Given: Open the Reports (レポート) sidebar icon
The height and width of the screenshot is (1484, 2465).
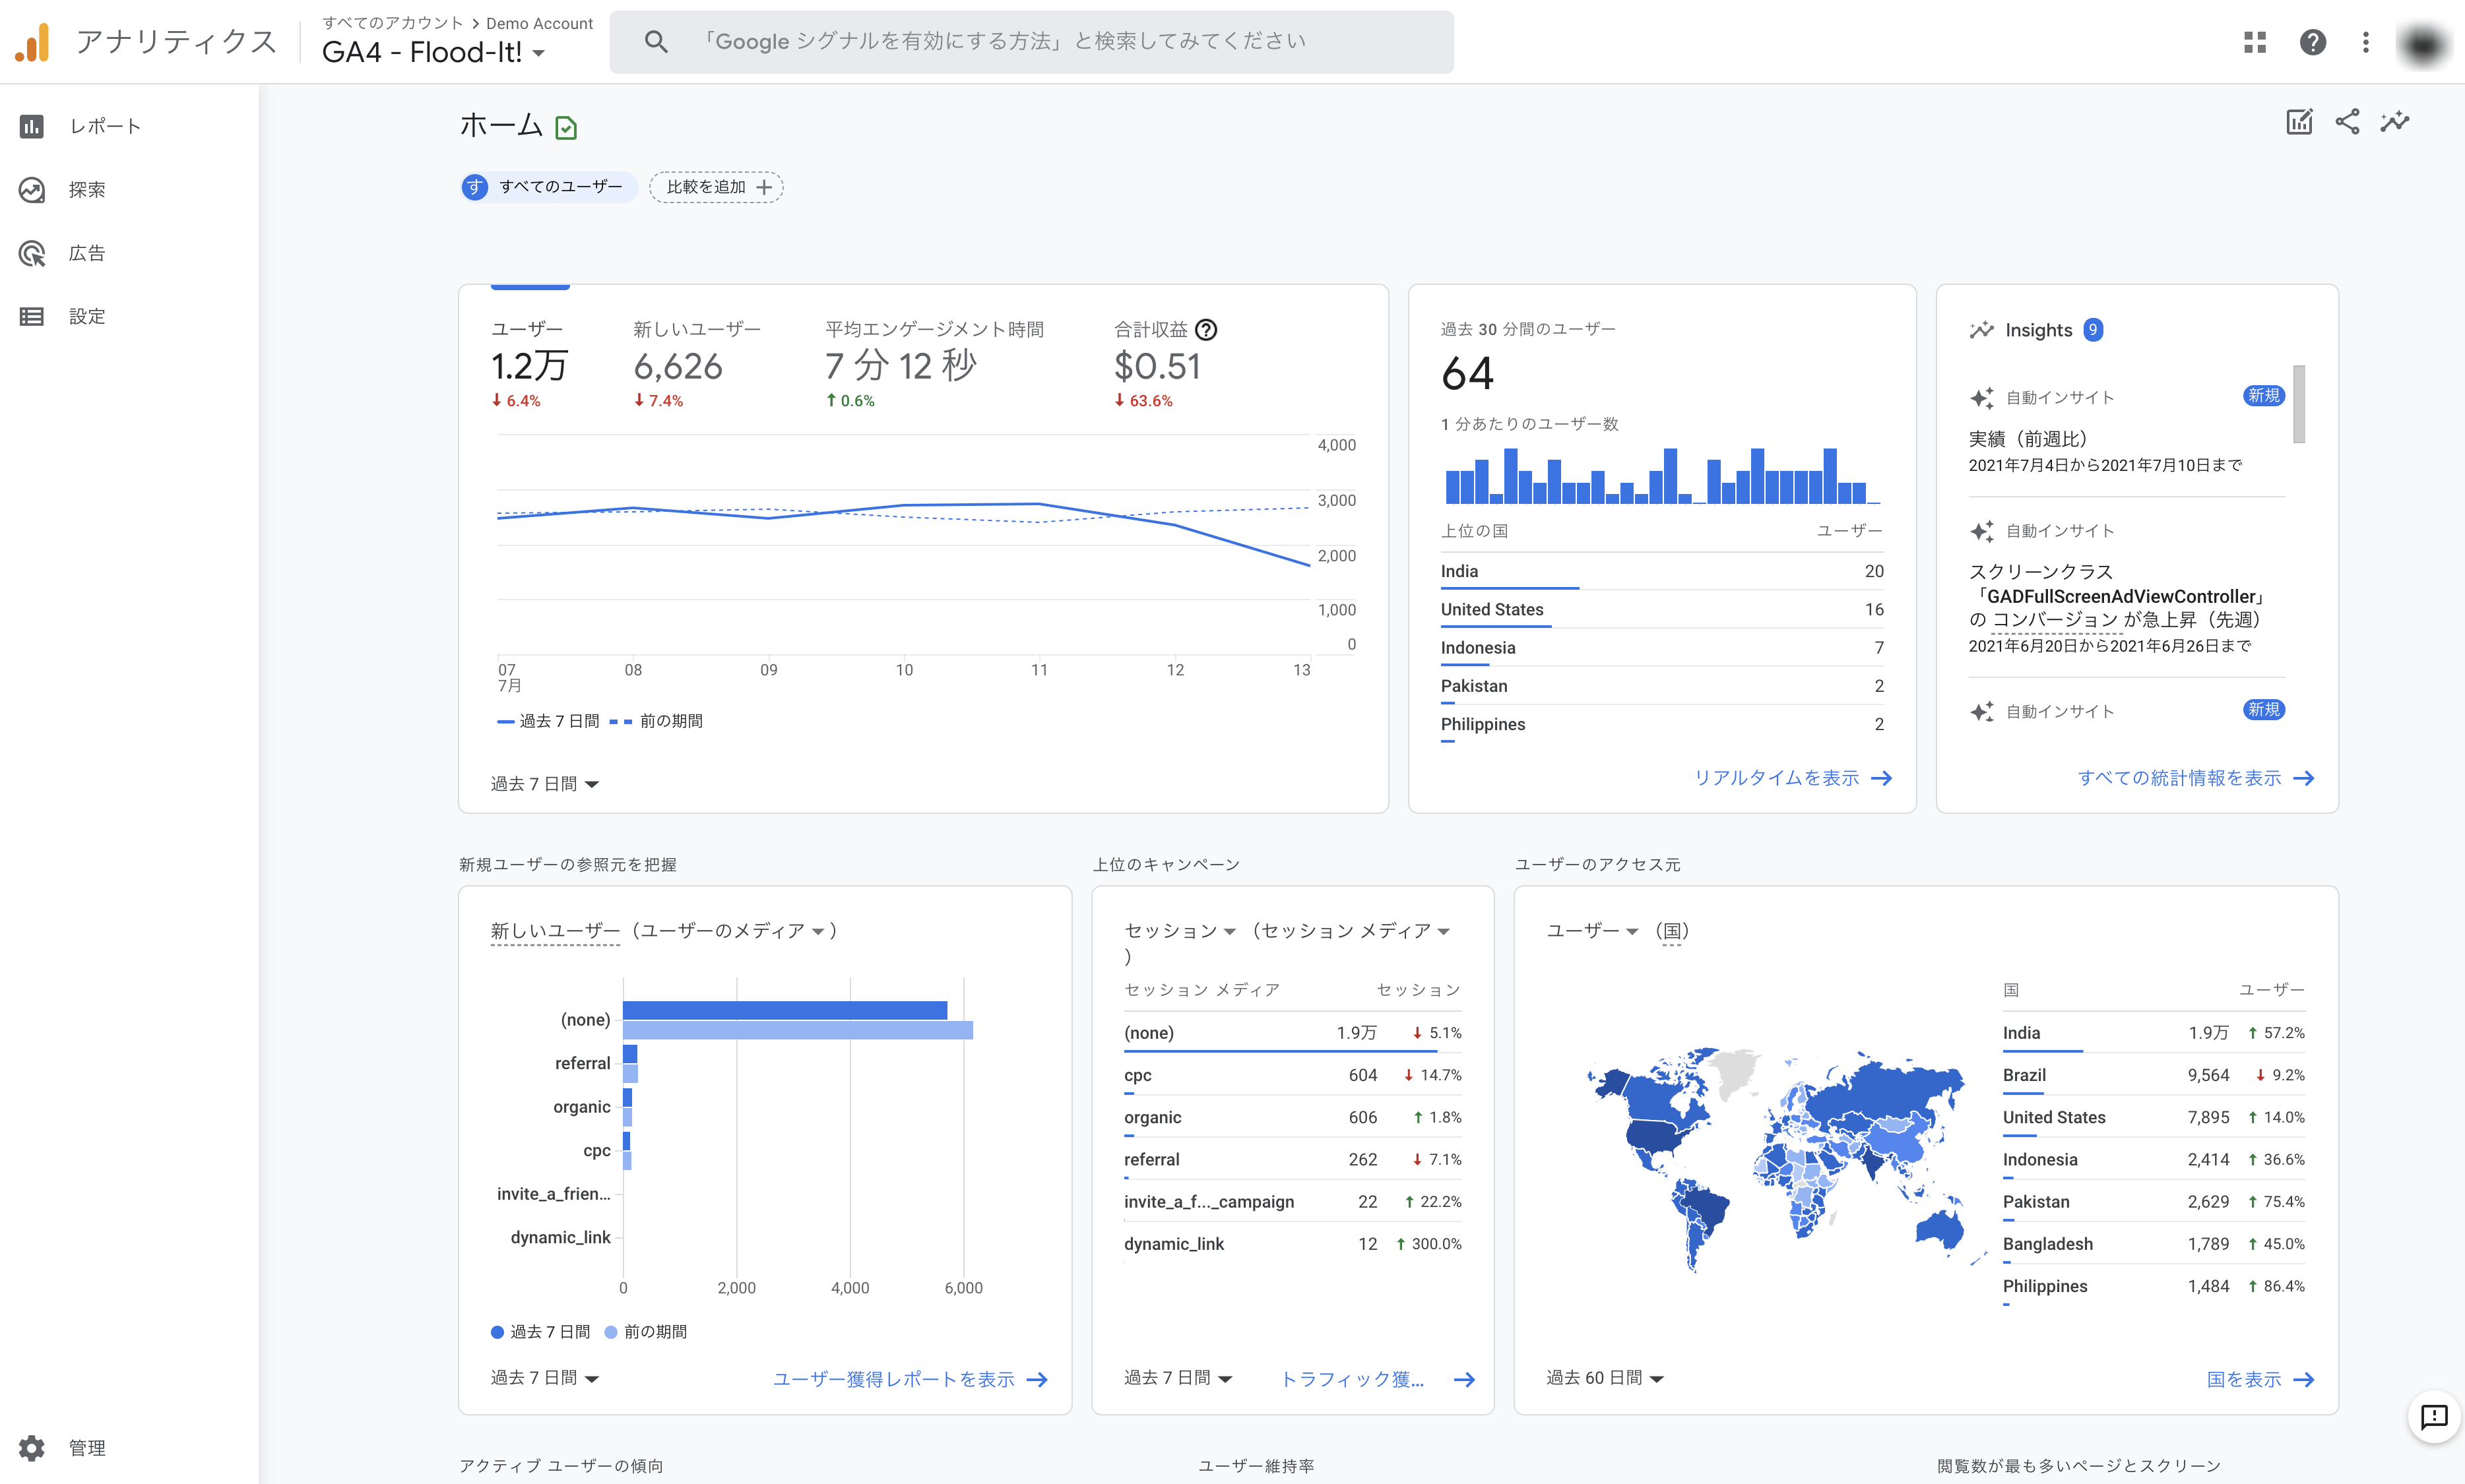Looking at the screenshot, I should pos(32,126).
